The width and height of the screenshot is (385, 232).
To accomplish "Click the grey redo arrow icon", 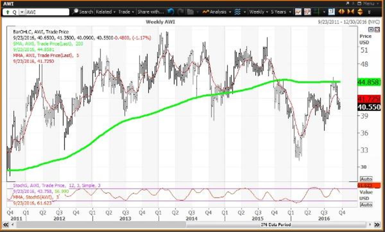I will (181, 12).
